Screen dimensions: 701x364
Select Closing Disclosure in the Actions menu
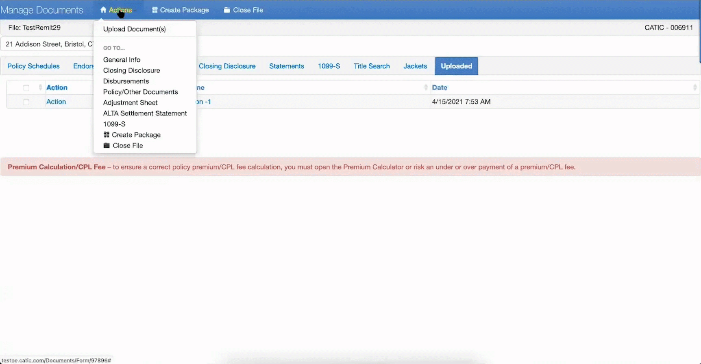132,70
